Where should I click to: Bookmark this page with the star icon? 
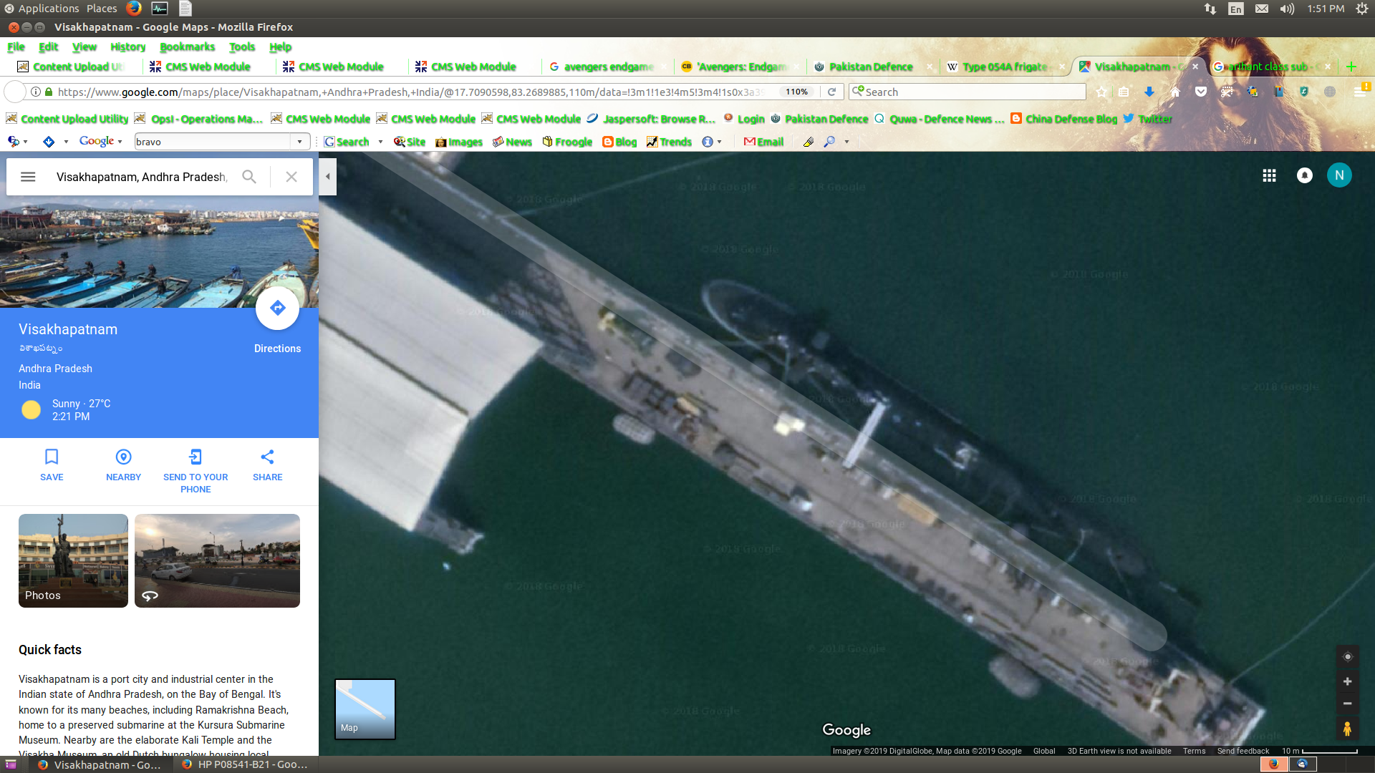1101,92
